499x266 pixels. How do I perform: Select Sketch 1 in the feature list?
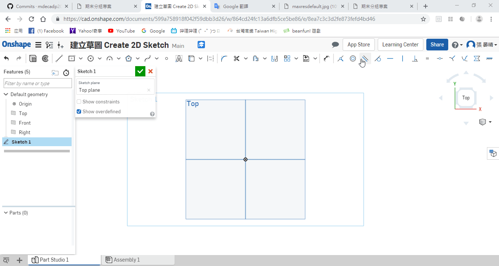coord(37,142)
